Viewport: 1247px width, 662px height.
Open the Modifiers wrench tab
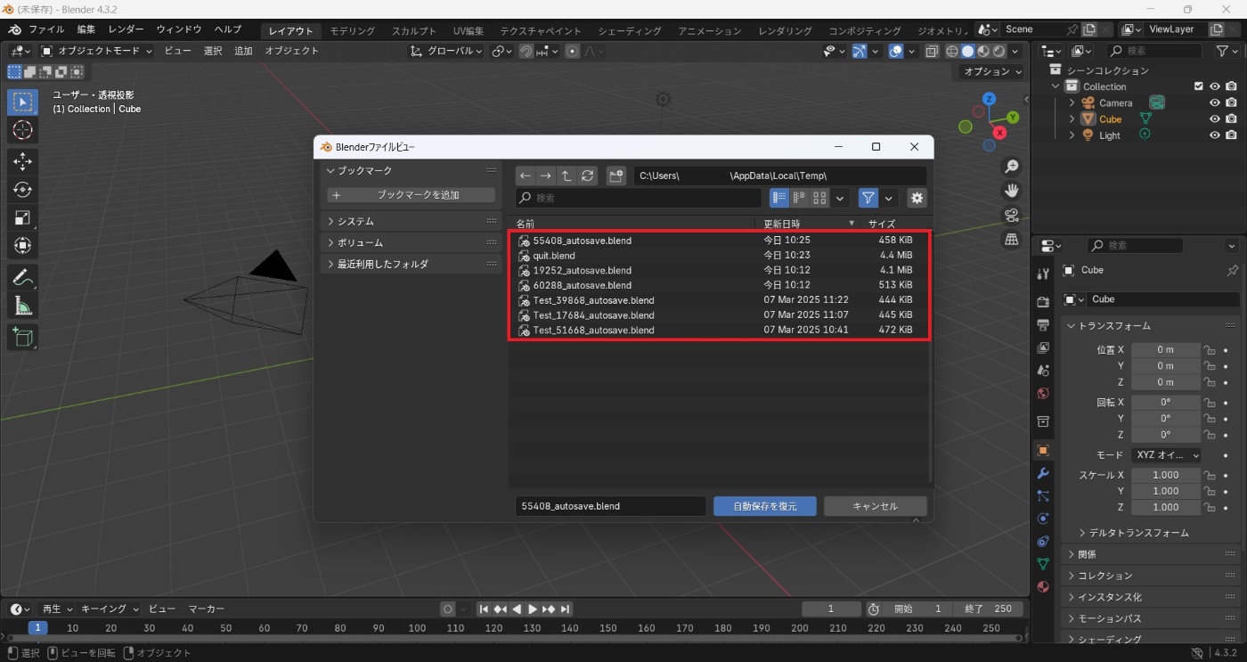click(x=1043, y=473)
